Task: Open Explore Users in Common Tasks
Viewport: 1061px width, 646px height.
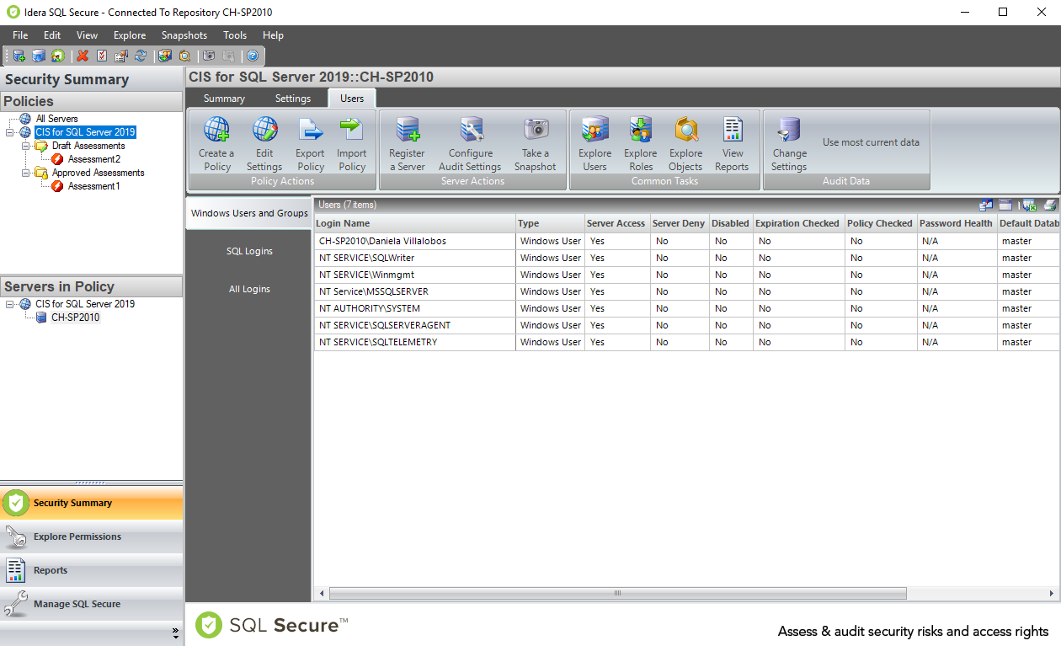Action: pyautogui.click(x=594, y=144)
